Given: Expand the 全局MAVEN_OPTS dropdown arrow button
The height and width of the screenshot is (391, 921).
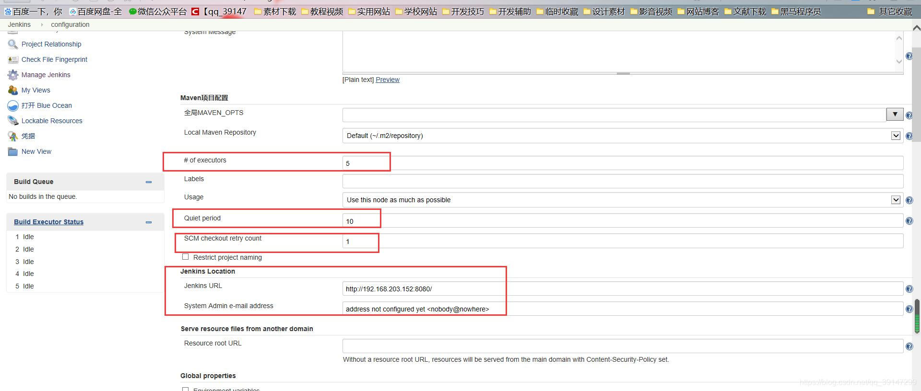Looking at the screenshot, I should [x=895, y=114].
